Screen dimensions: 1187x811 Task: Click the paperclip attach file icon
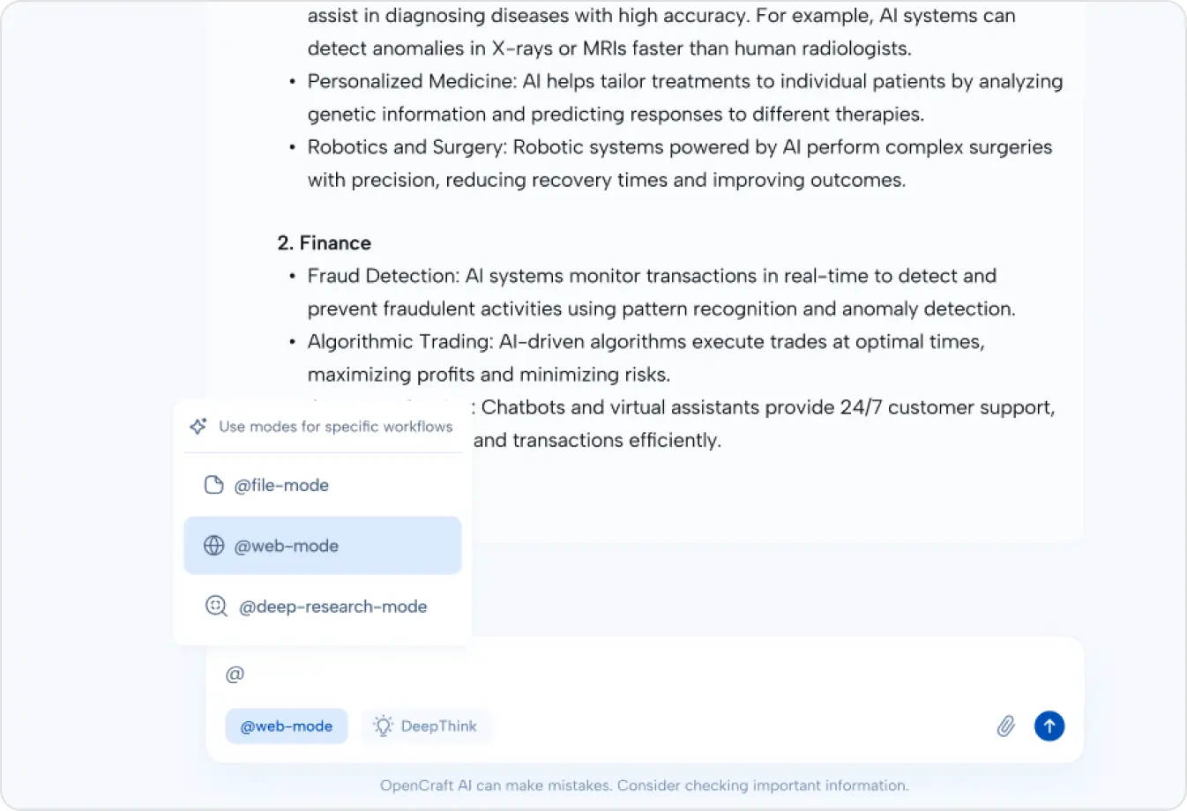[1005, 726]
